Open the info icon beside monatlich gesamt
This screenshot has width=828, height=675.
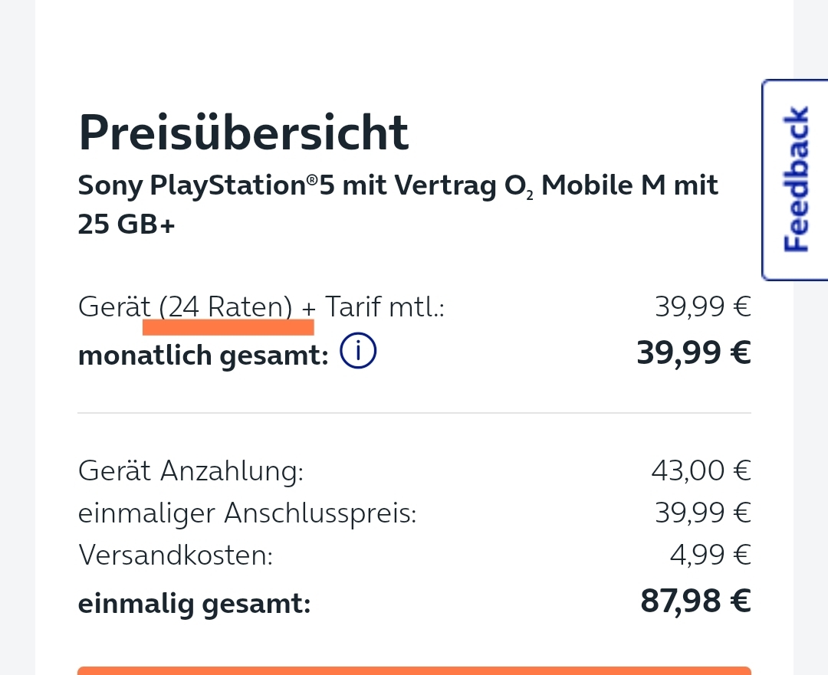pos(358,350)
